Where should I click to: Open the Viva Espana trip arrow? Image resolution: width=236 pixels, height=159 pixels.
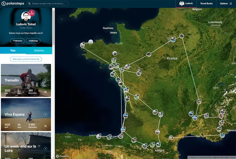coord(45,114)
